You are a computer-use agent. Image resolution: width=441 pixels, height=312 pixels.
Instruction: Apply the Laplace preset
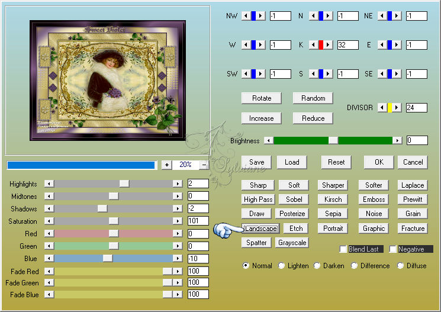[x=413, y=185]
